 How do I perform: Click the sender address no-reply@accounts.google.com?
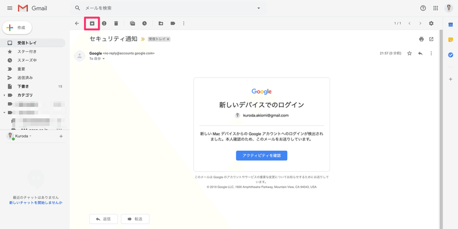click(129, 54)
